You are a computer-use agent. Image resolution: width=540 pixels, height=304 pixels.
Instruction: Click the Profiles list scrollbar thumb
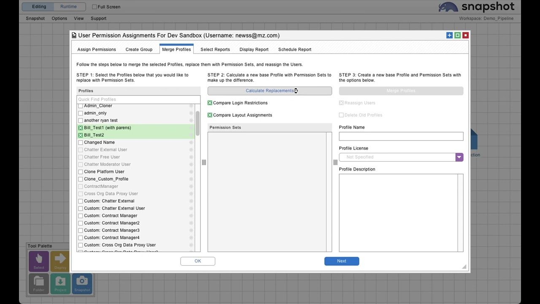(197, 123)
